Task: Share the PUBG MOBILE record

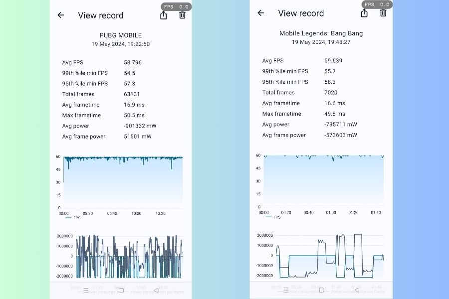Action: click(x=163, y=15)
